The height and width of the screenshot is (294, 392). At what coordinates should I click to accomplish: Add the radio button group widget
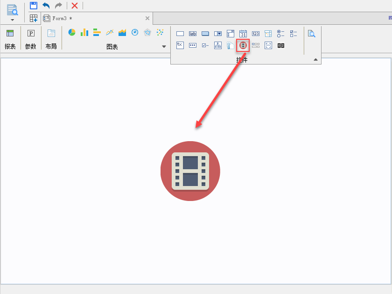coord(280,33)
